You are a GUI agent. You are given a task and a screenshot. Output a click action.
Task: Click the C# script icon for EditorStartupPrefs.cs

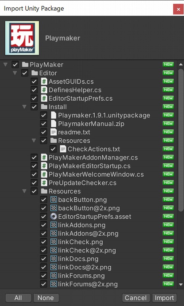pyautogui.click(x=44, y=98)
